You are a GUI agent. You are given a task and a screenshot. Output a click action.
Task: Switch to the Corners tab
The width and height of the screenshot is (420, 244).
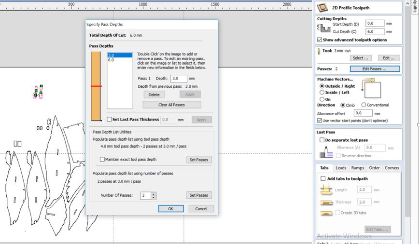[392, 168]
